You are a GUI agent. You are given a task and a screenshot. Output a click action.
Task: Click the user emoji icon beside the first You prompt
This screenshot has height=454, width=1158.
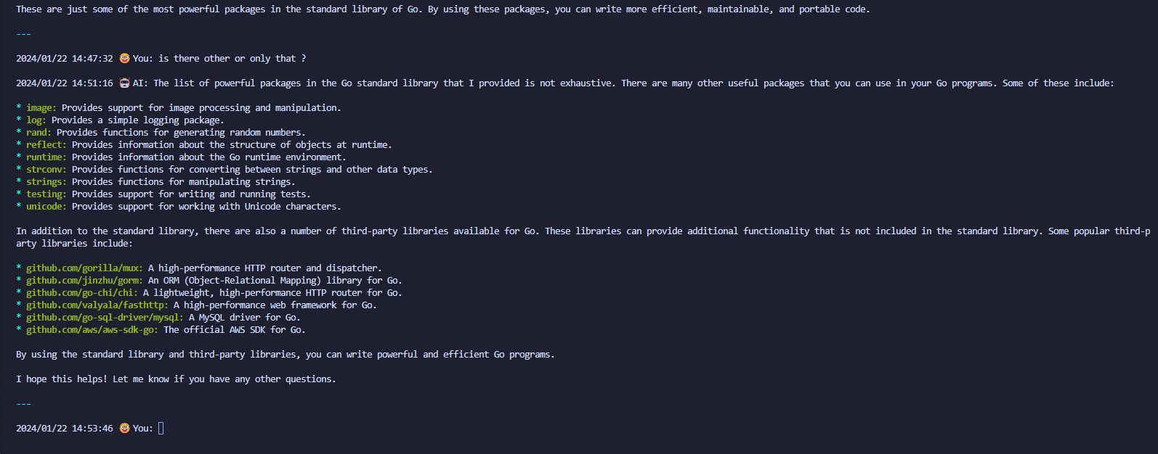point(124,58)
